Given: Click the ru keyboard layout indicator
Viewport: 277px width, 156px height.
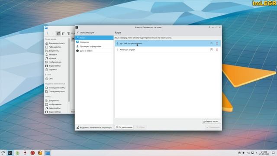Looking at the screenshot, I should (248, 153).
